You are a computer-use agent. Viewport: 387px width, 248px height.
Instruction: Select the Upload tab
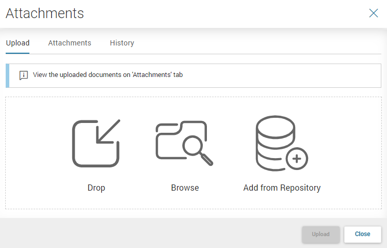pyautogui.click(x=18, y=43)
